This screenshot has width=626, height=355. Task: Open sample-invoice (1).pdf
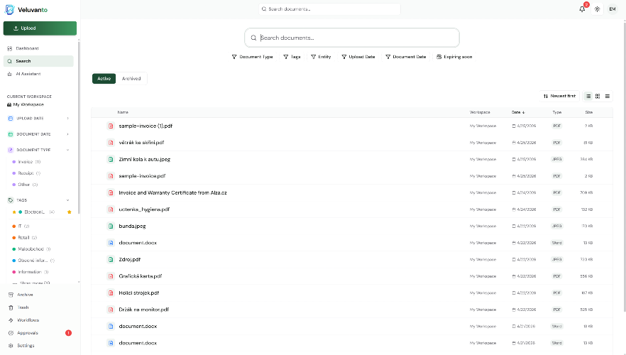tap(145, 126)
